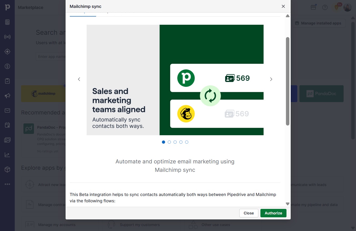Click the PandaDoc recommended app entry
Viewport: 356px width, 231px height.
point(43,139)
